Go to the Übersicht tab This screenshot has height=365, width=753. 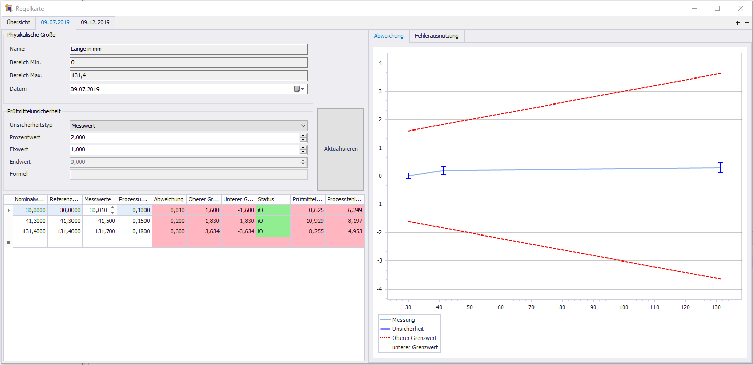click(x=18, y=22)
